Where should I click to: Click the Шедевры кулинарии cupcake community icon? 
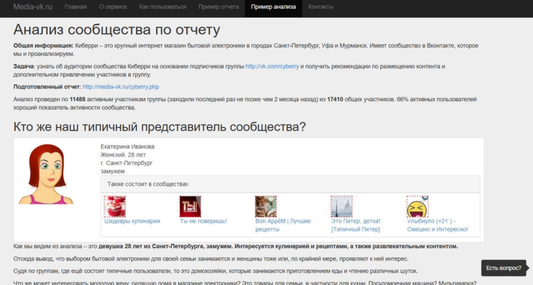tap(115, 206)
